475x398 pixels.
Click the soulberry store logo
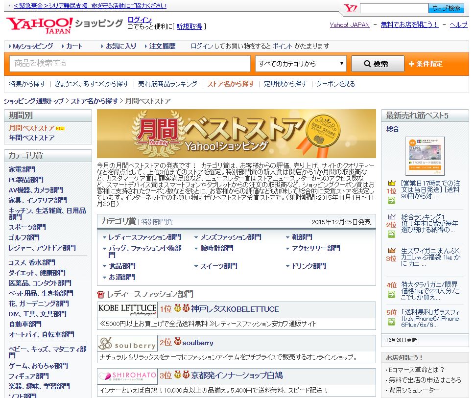[127, 343]
